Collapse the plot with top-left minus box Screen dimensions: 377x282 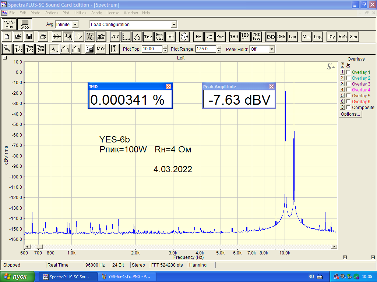pyautogui.click(x=5, y=58)
